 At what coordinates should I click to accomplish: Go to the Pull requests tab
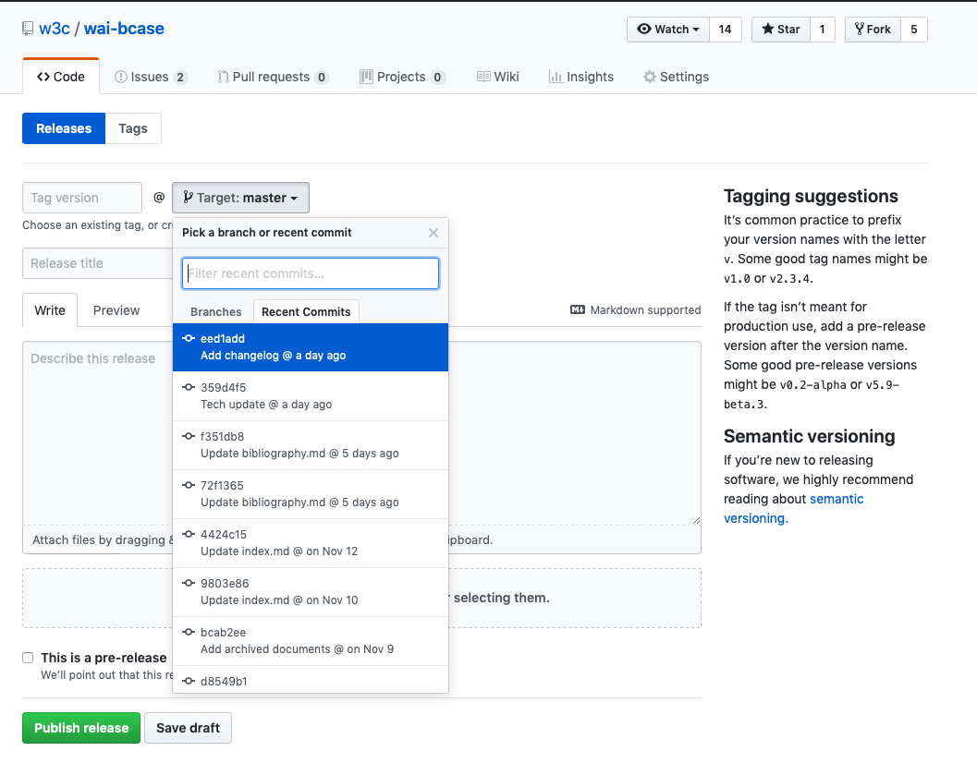coord(273,77)
